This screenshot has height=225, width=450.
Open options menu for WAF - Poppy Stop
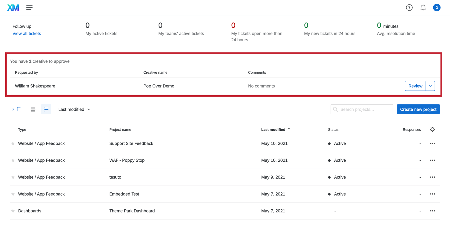tap(433, 160)
